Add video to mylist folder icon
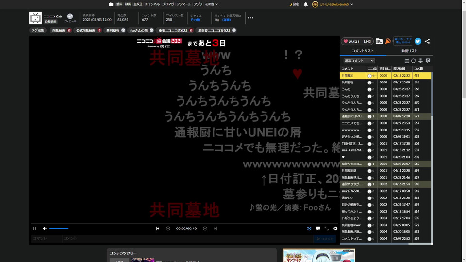 coord(379,41)
